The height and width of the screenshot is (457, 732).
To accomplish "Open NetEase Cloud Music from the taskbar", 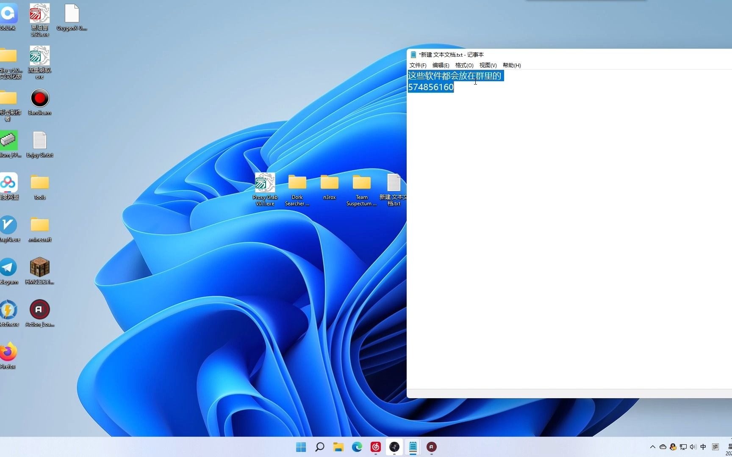I will coord(376,447).
